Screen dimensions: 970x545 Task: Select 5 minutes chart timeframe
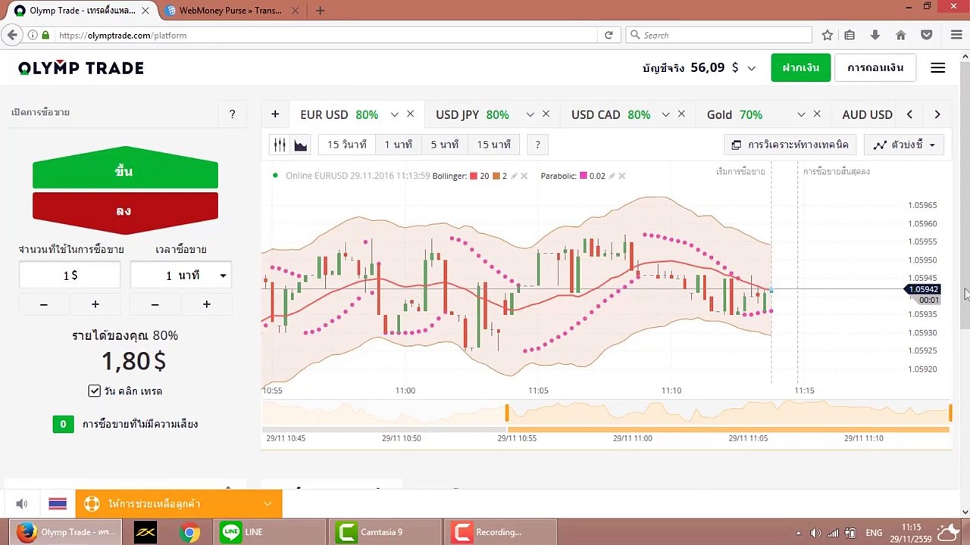[x=445, y=145]
